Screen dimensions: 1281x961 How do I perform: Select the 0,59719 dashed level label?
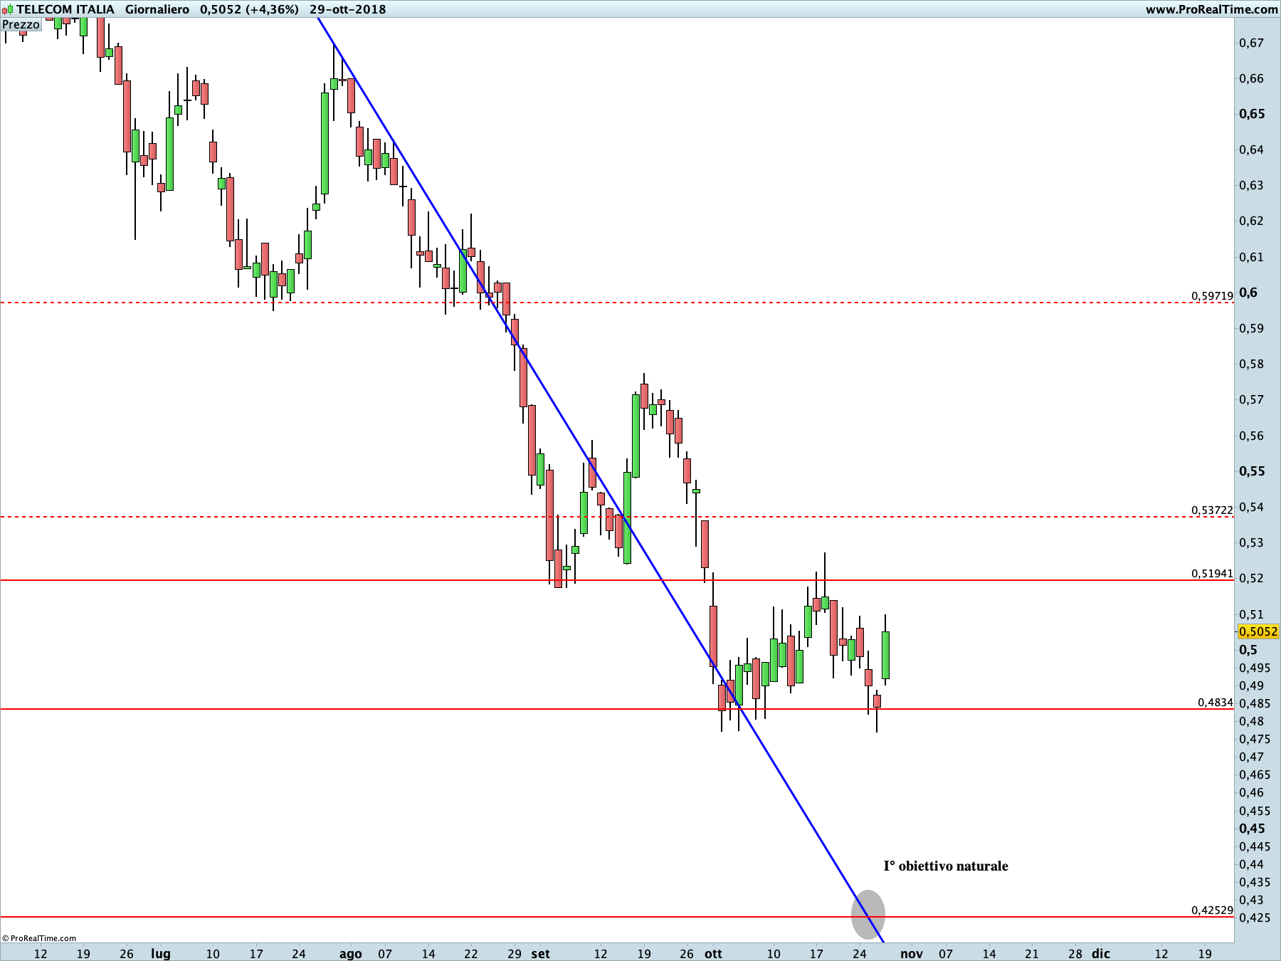[1212, 295]
